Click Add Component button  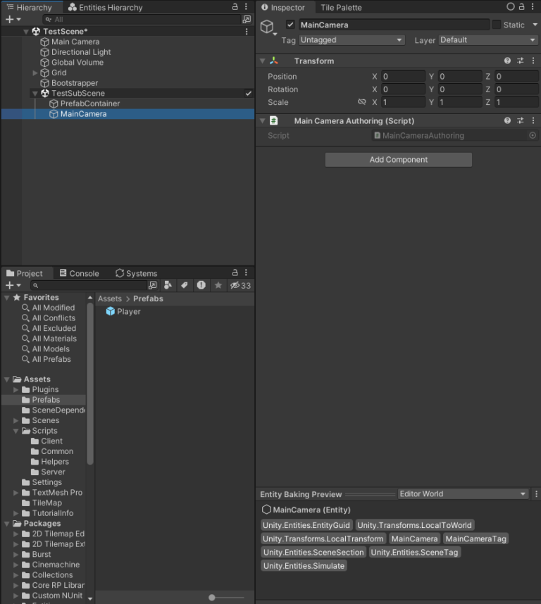(x=399, y=160)
